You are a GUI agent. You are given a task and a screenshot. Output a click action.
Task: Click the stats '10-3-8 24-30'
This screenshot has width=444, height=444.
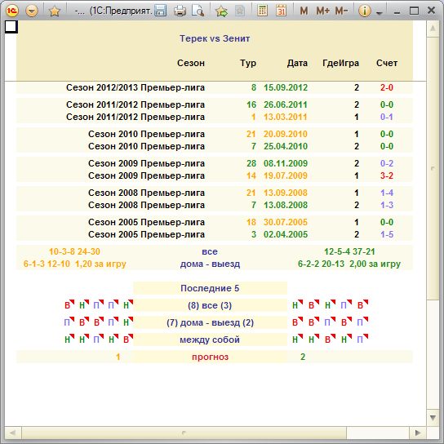[74, 251]
